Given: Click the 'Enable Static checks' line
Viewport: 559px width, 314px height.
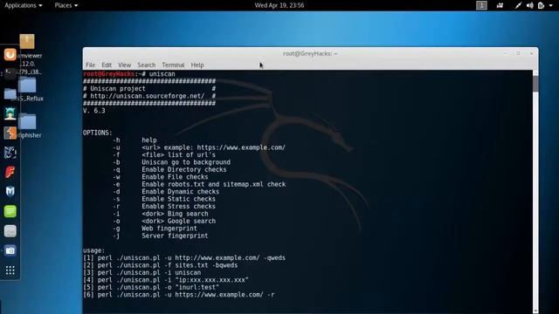Looking at the screenshot, I should point(178,199).
